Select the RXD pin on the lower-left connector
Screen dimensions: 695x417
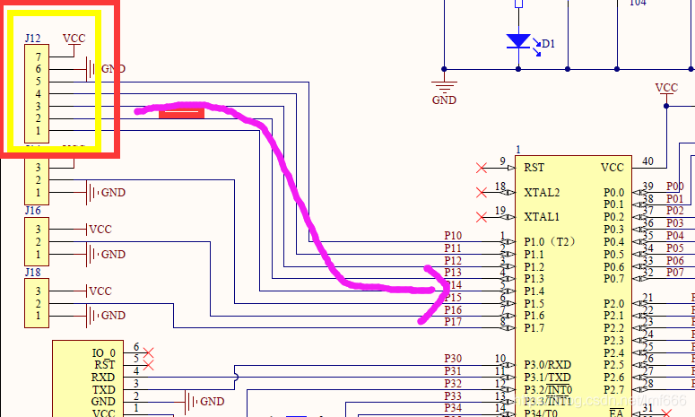104,378
